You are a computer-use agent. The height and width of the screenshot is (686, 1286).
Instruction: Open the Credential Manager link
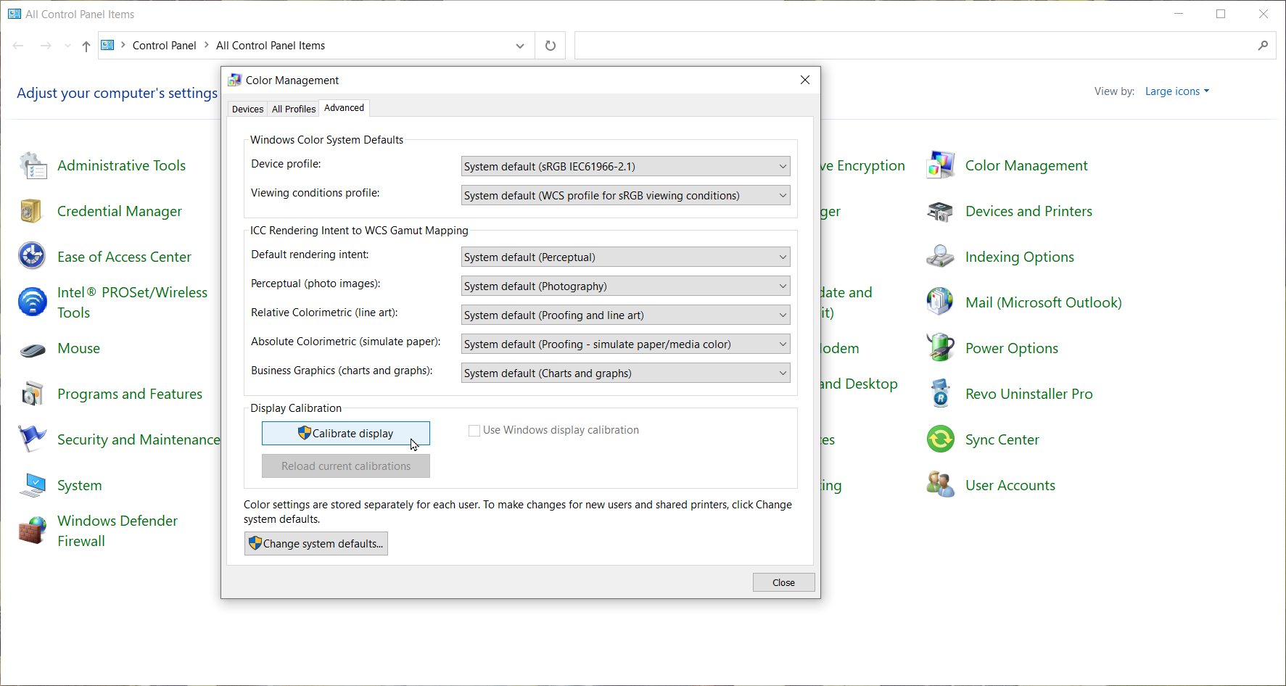point(120,211)
